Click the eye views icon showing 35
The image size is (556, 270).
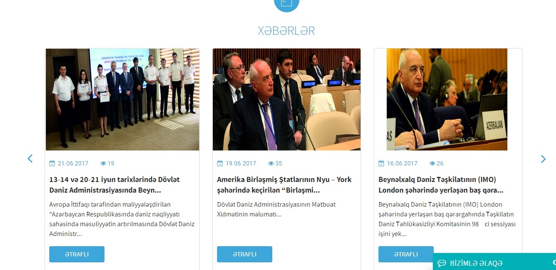click(271, 163)
